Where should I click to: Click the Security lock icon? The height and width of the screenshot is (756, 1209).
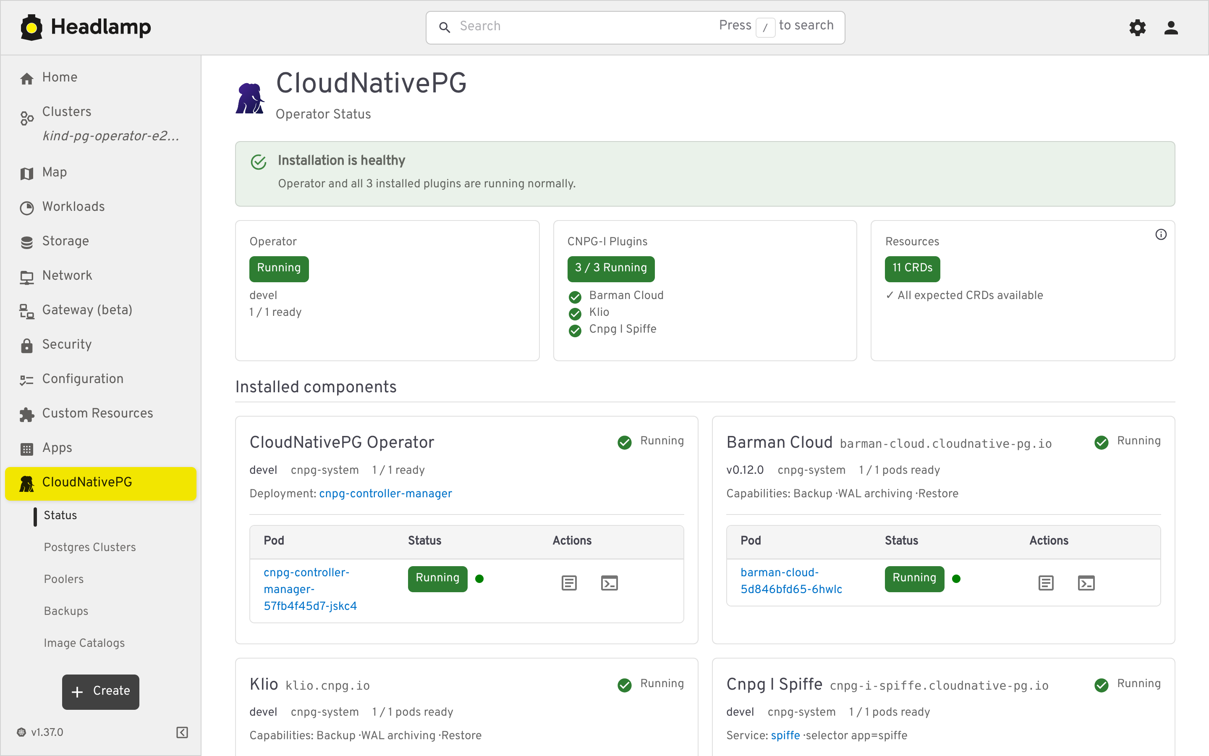[26, 345]
